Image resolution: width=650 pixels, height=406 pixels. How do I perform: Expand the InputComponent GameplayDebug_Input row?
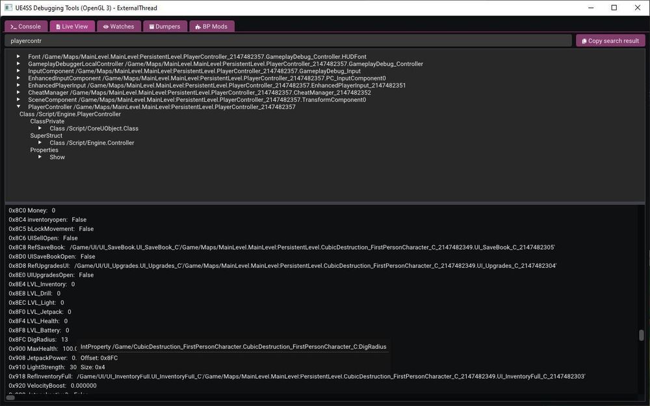[x=18, y=71]
